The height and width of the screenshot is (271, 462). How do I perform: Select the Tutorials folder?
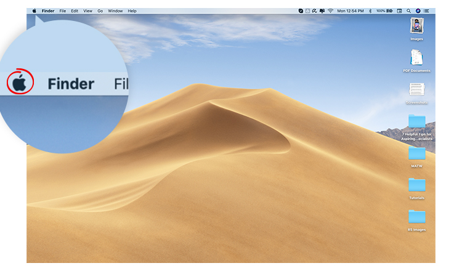pyautogui.click(x=416, y=188)
